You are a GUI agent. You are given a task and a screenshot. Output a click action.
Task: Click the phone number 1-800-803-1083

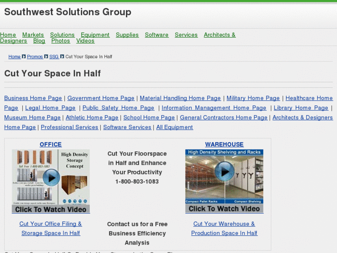(137, 182)
